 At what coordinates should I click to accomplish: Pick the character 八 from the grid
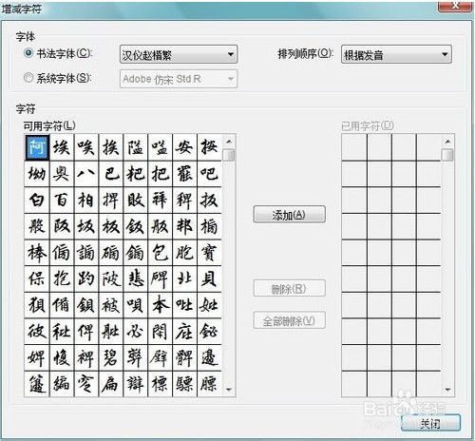[86, 174]
